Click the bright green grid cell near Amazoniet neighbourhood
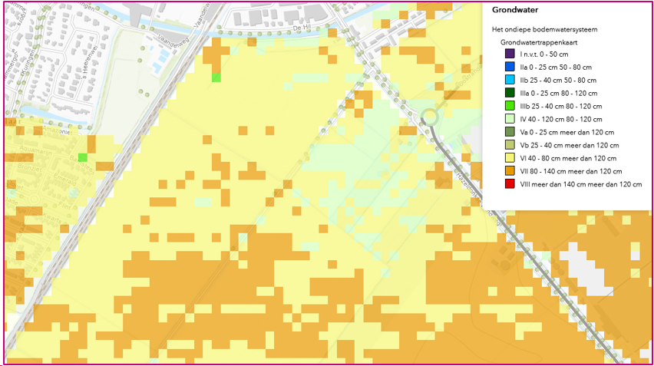This screenshot has height=366, width=654. [x=83, y=157]
